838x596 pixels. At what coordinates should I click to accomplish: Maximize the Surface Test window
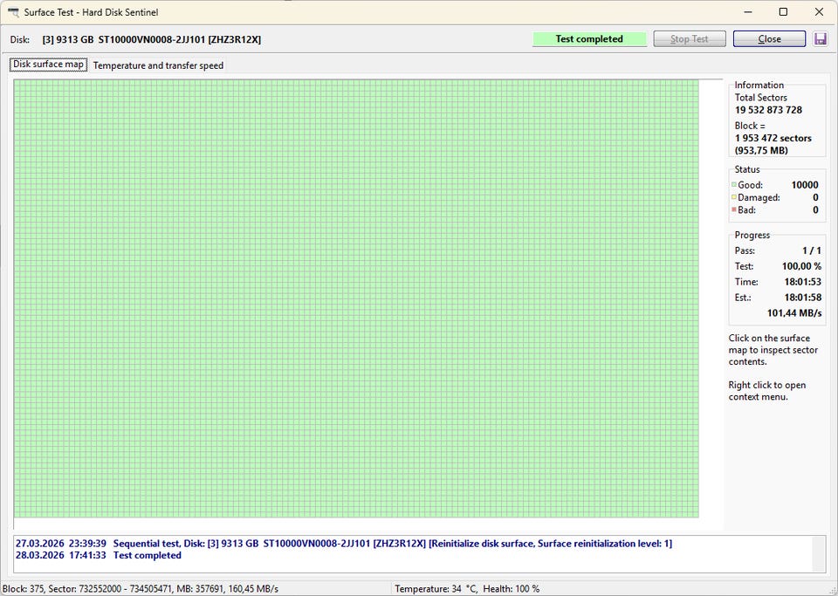pos(783,11)
